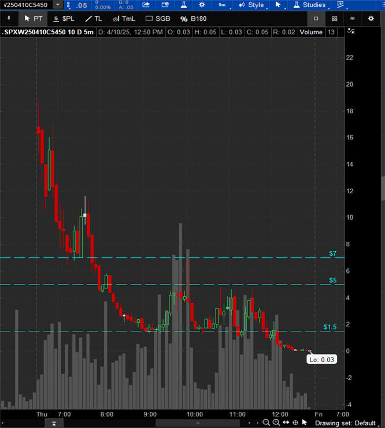Viewport: 385px width, 428px height.
Task: Open the cursor pointer dropdown in blue toolbar
Action: coord(279,5)
